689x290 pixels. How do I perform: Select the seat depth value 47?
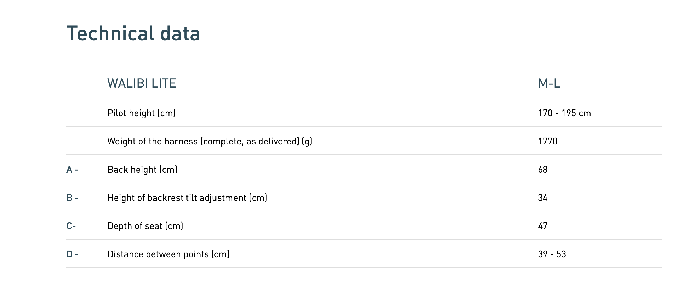coord(543,226)
